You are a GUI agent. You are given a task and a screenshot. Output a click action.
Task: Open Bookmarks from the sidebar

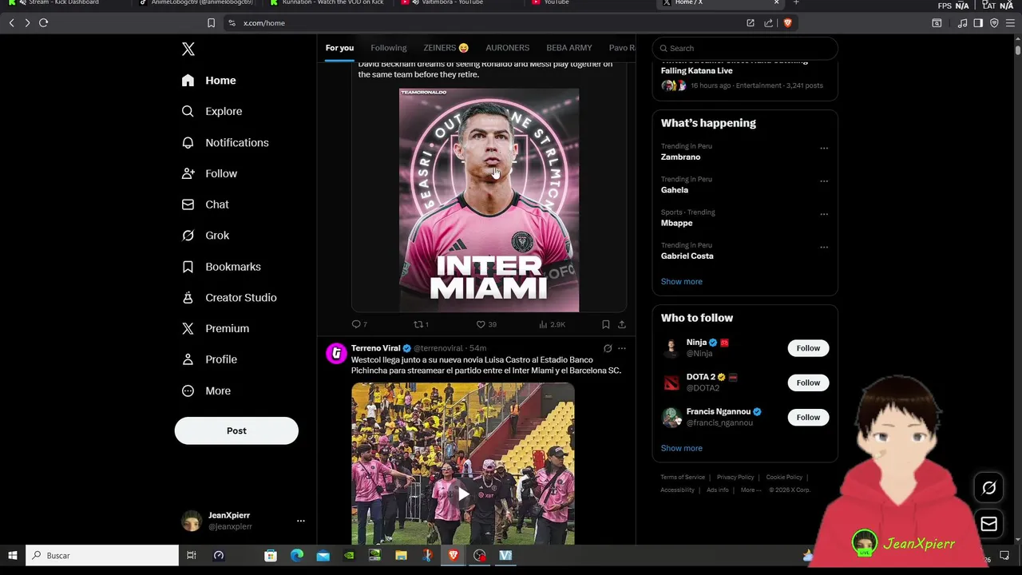(x=222, y=267)
